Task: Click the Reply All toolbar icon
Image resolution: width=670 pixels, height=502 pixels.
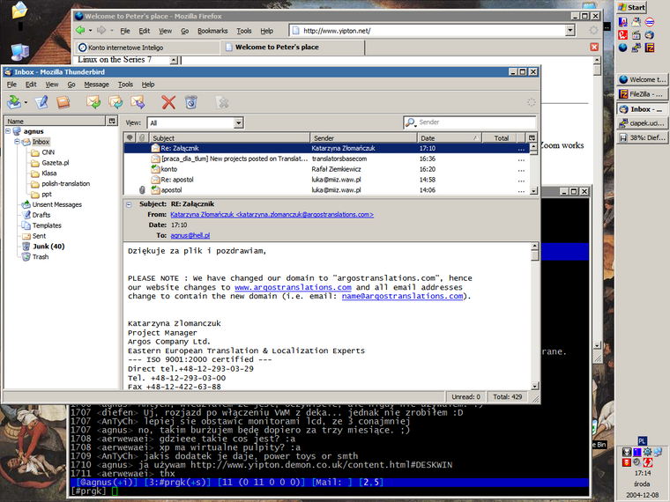Action: click(x=115, y=102)
